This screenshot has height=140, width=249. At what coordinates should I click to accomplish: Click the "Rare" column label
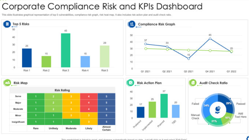click(36, 128)
